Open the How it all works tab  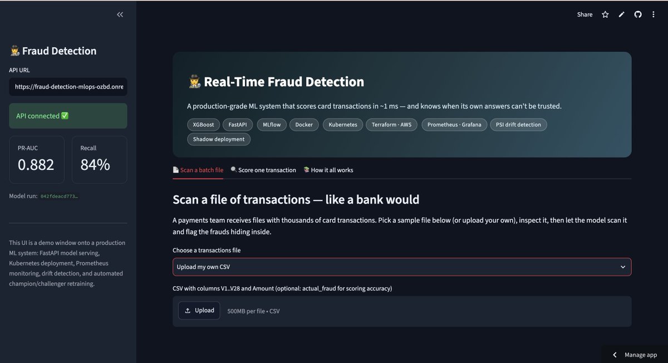328,170
